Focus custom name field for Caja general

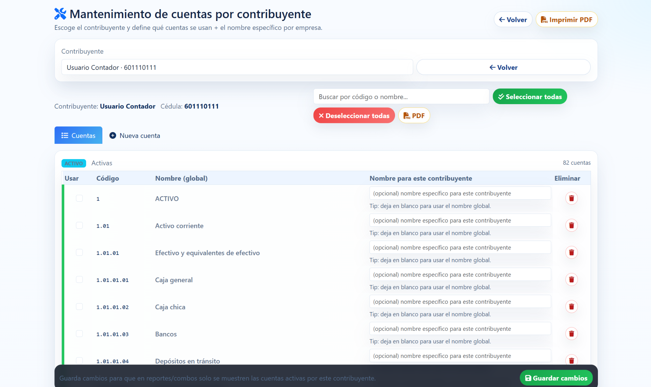460,275
